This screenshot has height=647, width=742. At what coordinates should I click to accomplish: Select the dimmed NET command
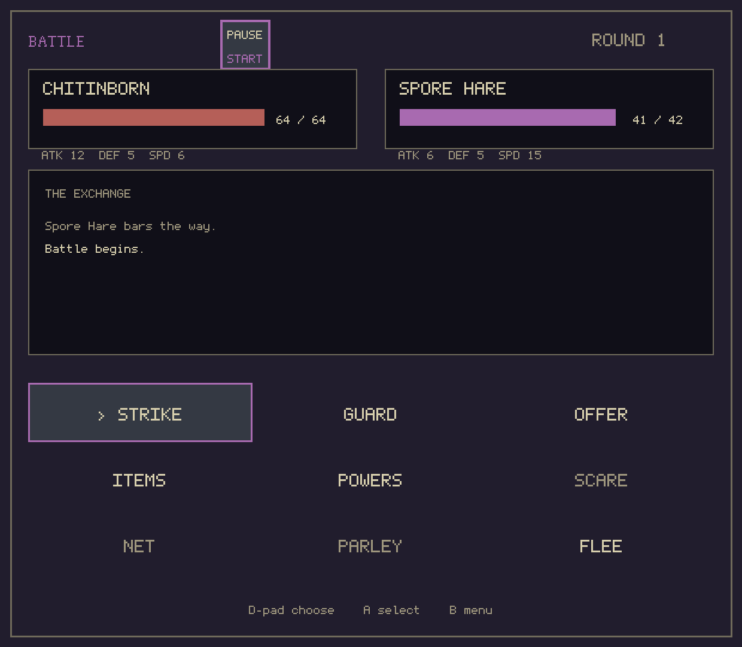click(x=139, y=546)
